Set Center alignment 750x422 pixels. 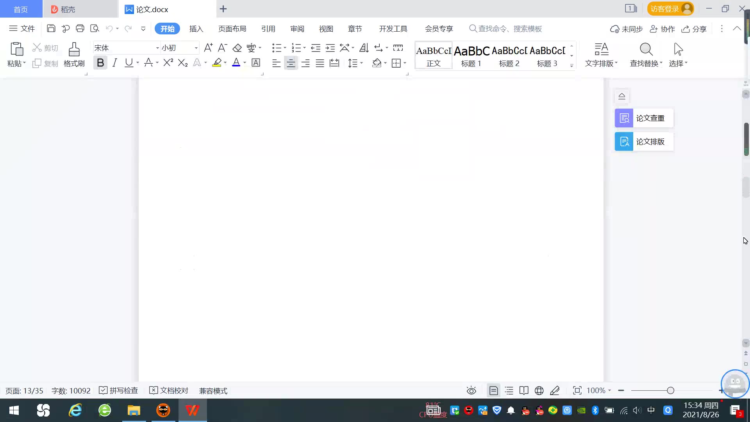pos(291,63)
